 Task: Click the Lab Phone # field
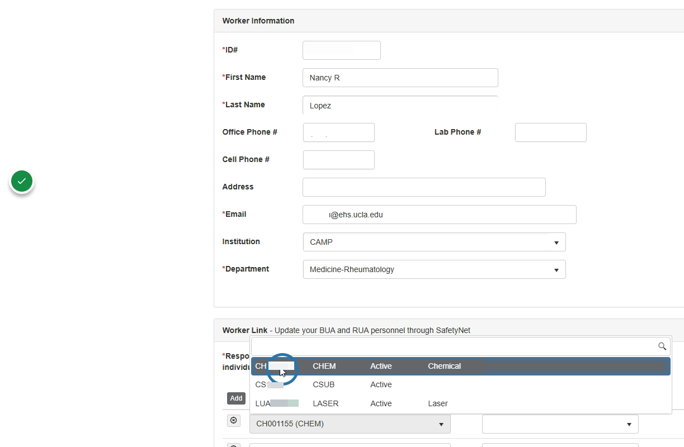[551, 132]
